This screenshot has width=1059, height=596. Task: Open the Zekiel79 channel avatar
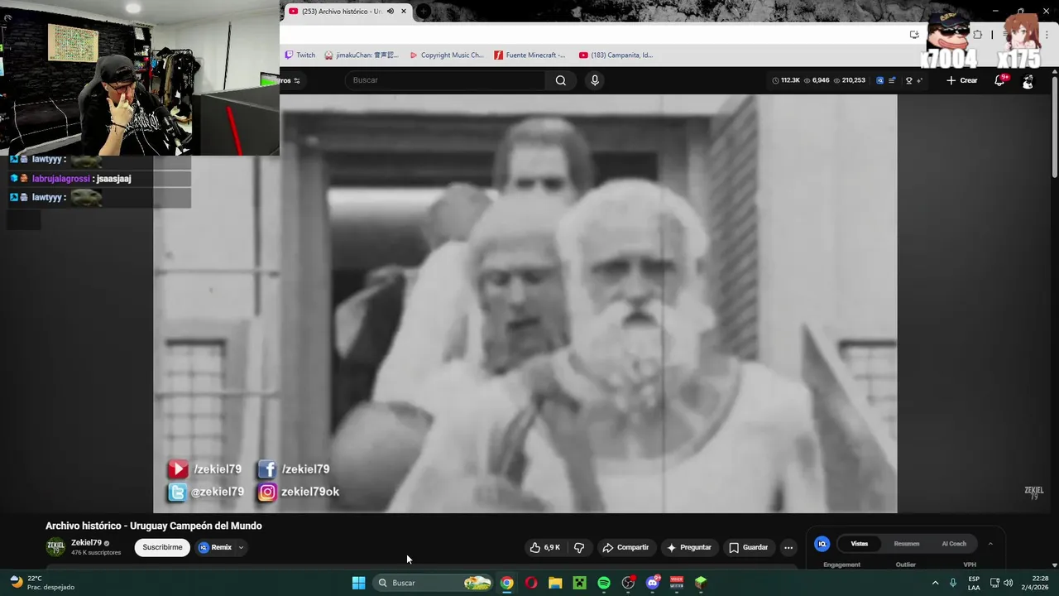[x=55, y=546]
